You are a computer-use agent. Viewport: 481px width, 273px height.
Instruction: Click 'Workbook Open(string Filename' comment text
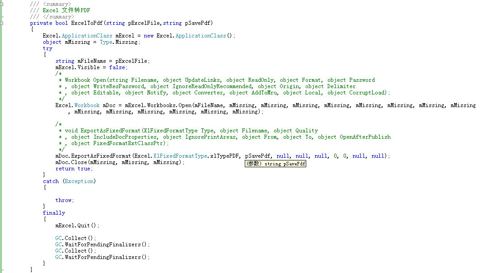(x=111, y=80)
